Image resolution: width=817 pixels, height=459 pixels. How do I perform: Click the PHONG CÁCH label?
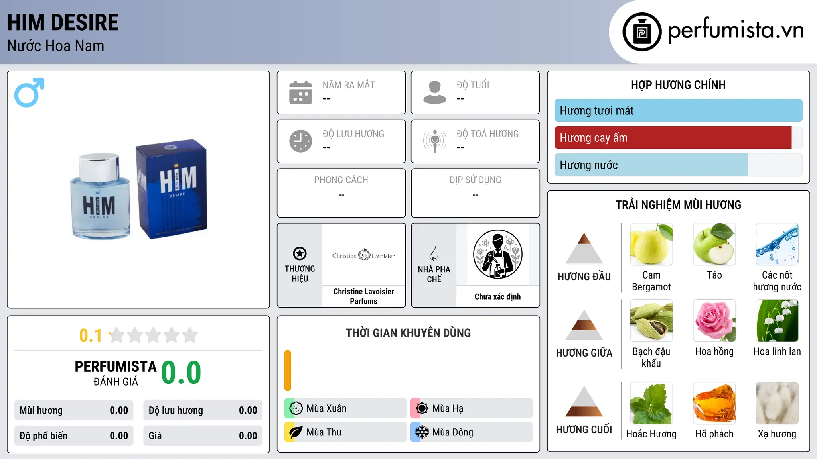pos(341,180)
